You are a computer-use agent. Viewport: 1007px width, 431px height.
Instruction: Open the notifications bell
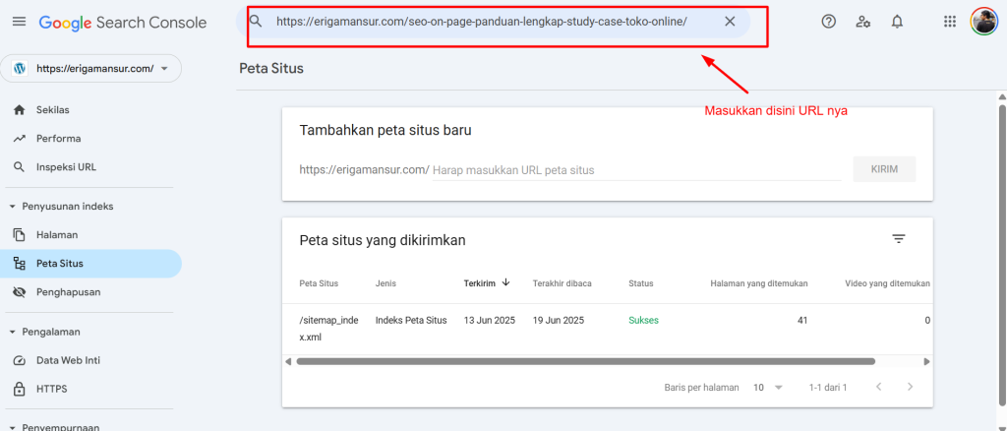click(x=897, y=22)
